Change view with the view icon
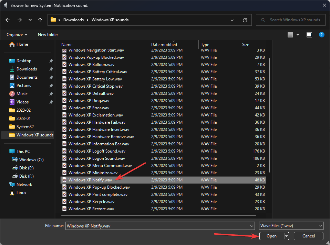 click(290, 35)
